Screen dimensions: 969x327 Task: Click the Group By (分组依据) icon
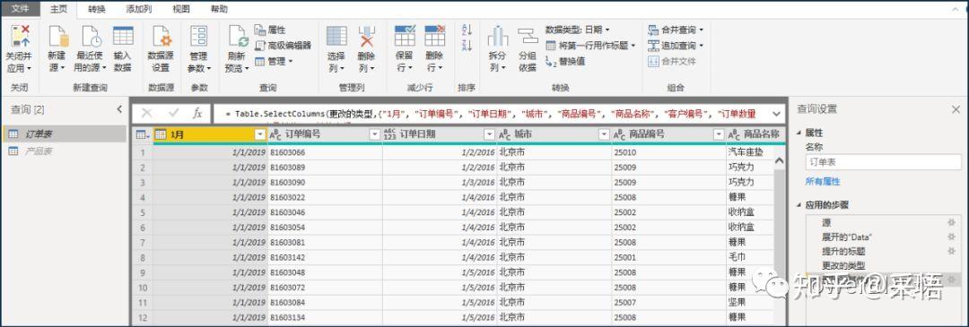tap(528, 37)
